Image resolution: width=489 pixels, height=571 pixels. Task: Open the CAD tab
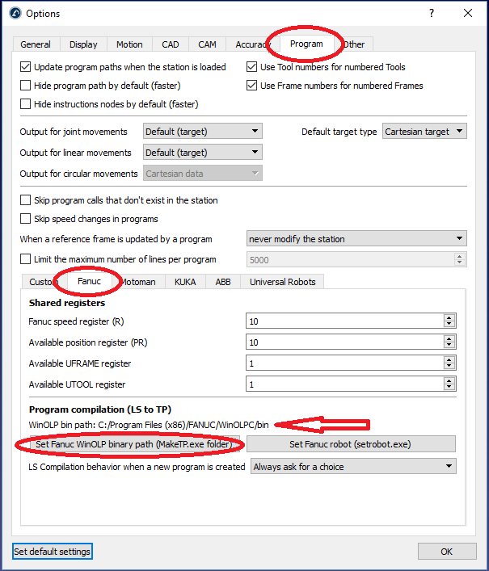click(x=171, y=44)
